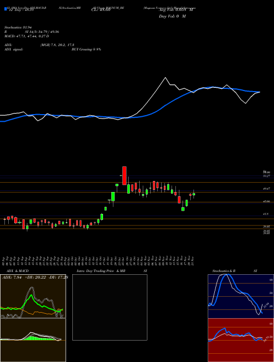This screenshot has width=274, height=362.
Task: Click the 'MACD: 47.71, 47.44, 0.27 D' readout
Action: tap(27, 36)
